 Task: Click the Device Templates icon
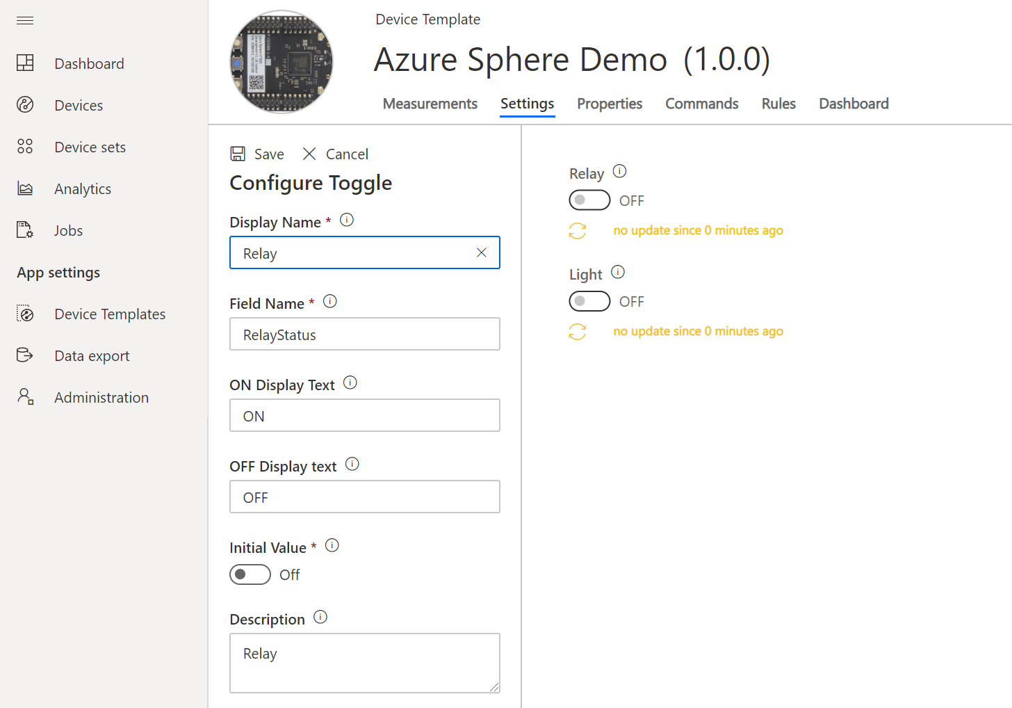pos(25,314)
